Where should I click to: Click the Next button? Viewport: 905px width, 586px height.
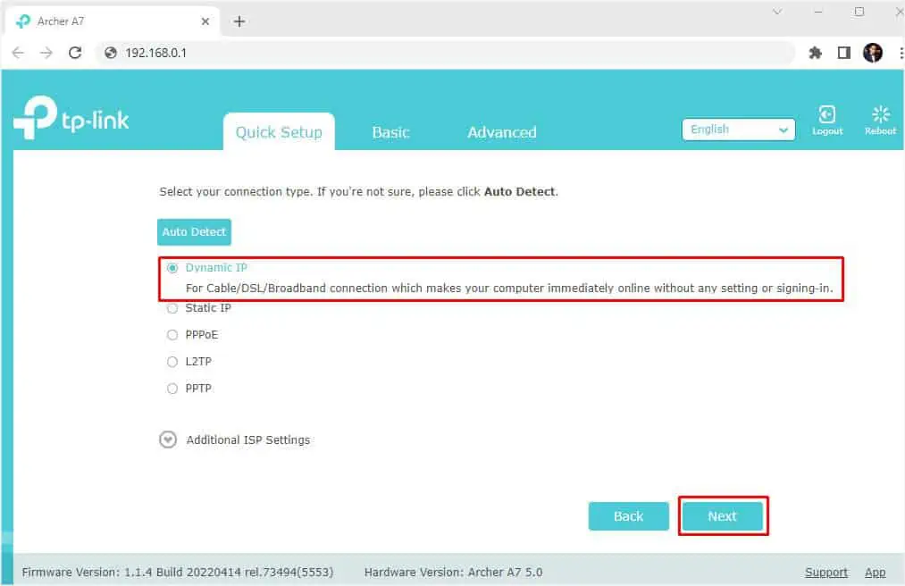(722, 515)
